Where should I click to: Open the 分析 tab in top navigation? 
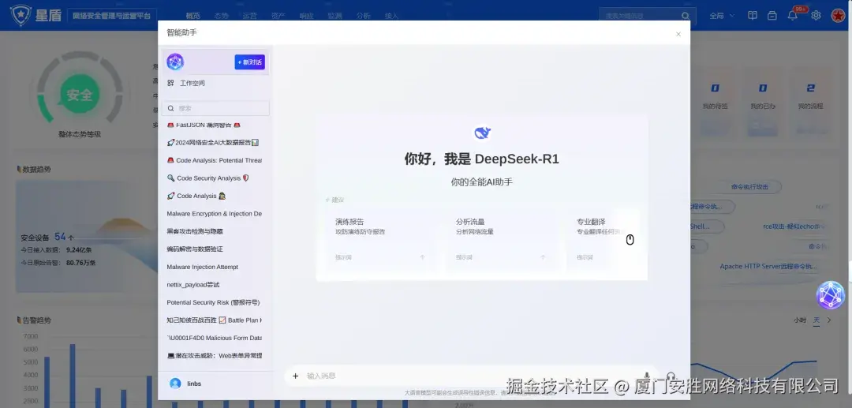coord(364,16)
